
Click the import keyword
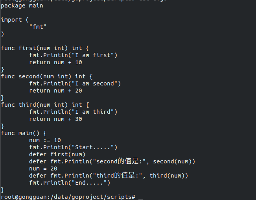(11, 20)
